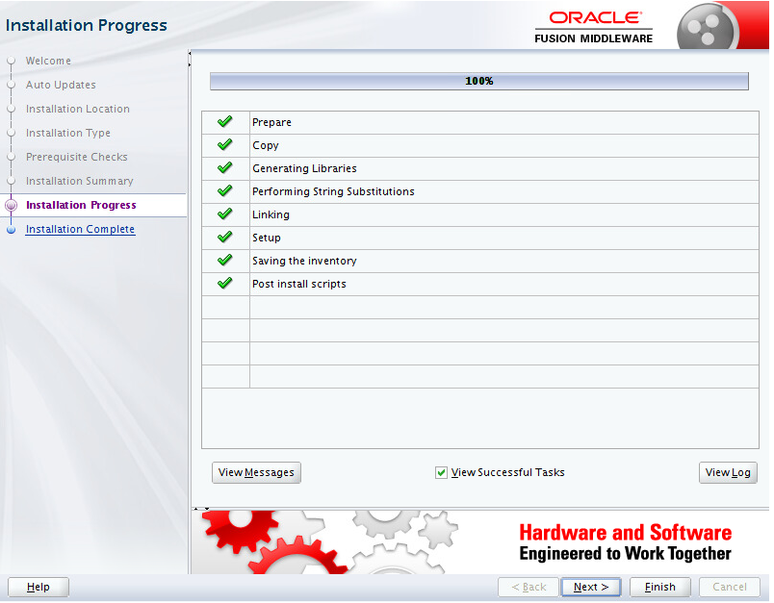Click the View Log button
This screenshot has width=774, height=603.
coord(728,472)
